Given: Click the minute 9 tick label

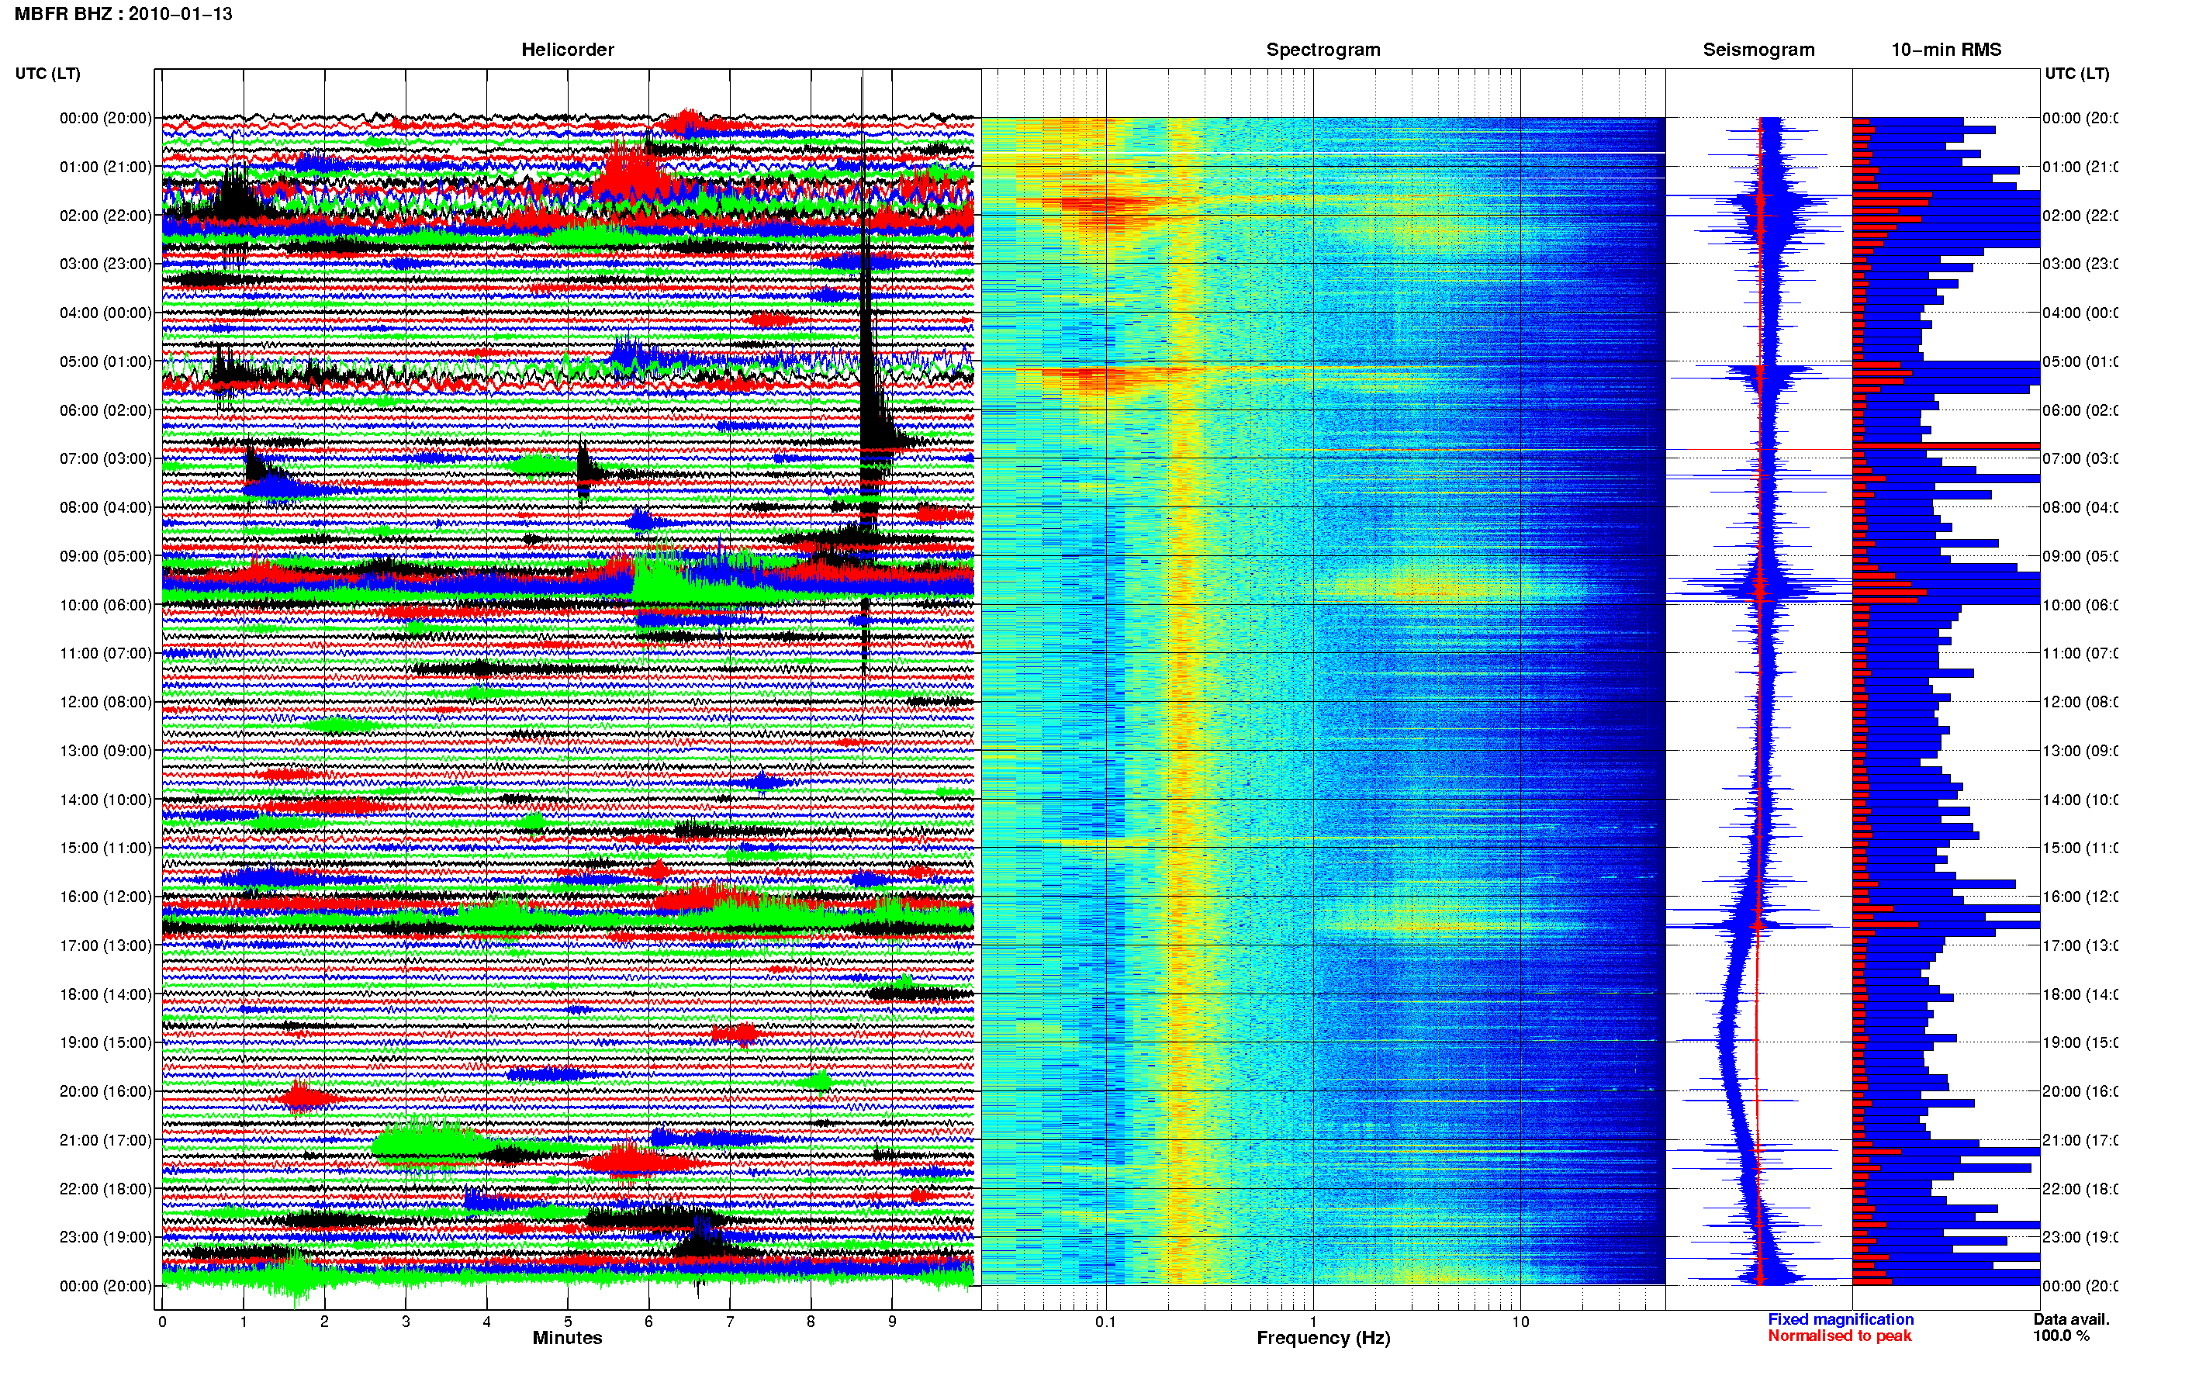Looking at the screenshot, I should [x=892, y=1322].
